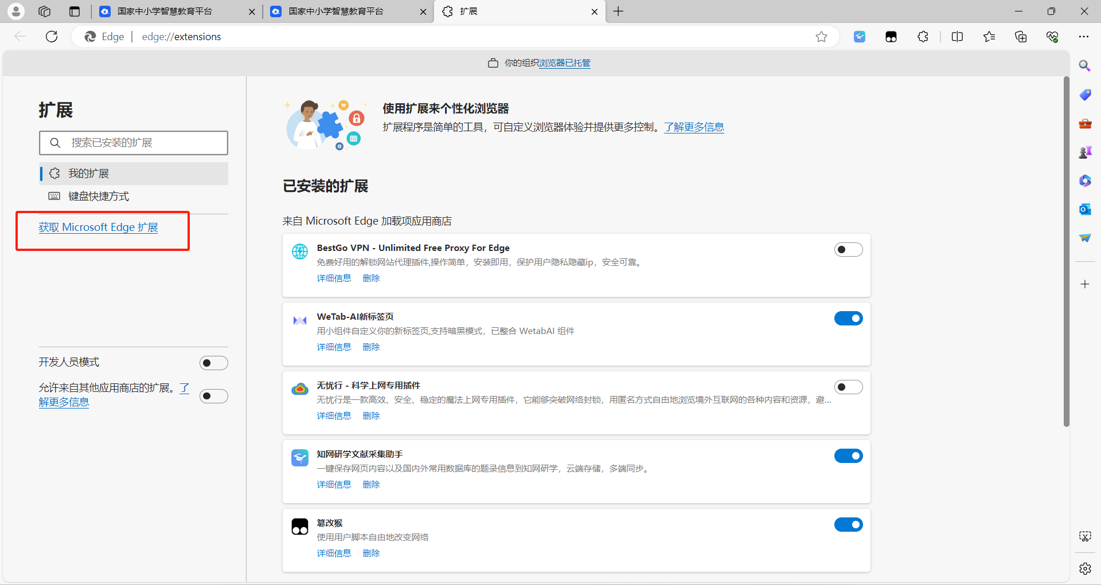Open 详细信息 for 无忧行
Viewport: 1101px width, 585px height.
[334, 416]
